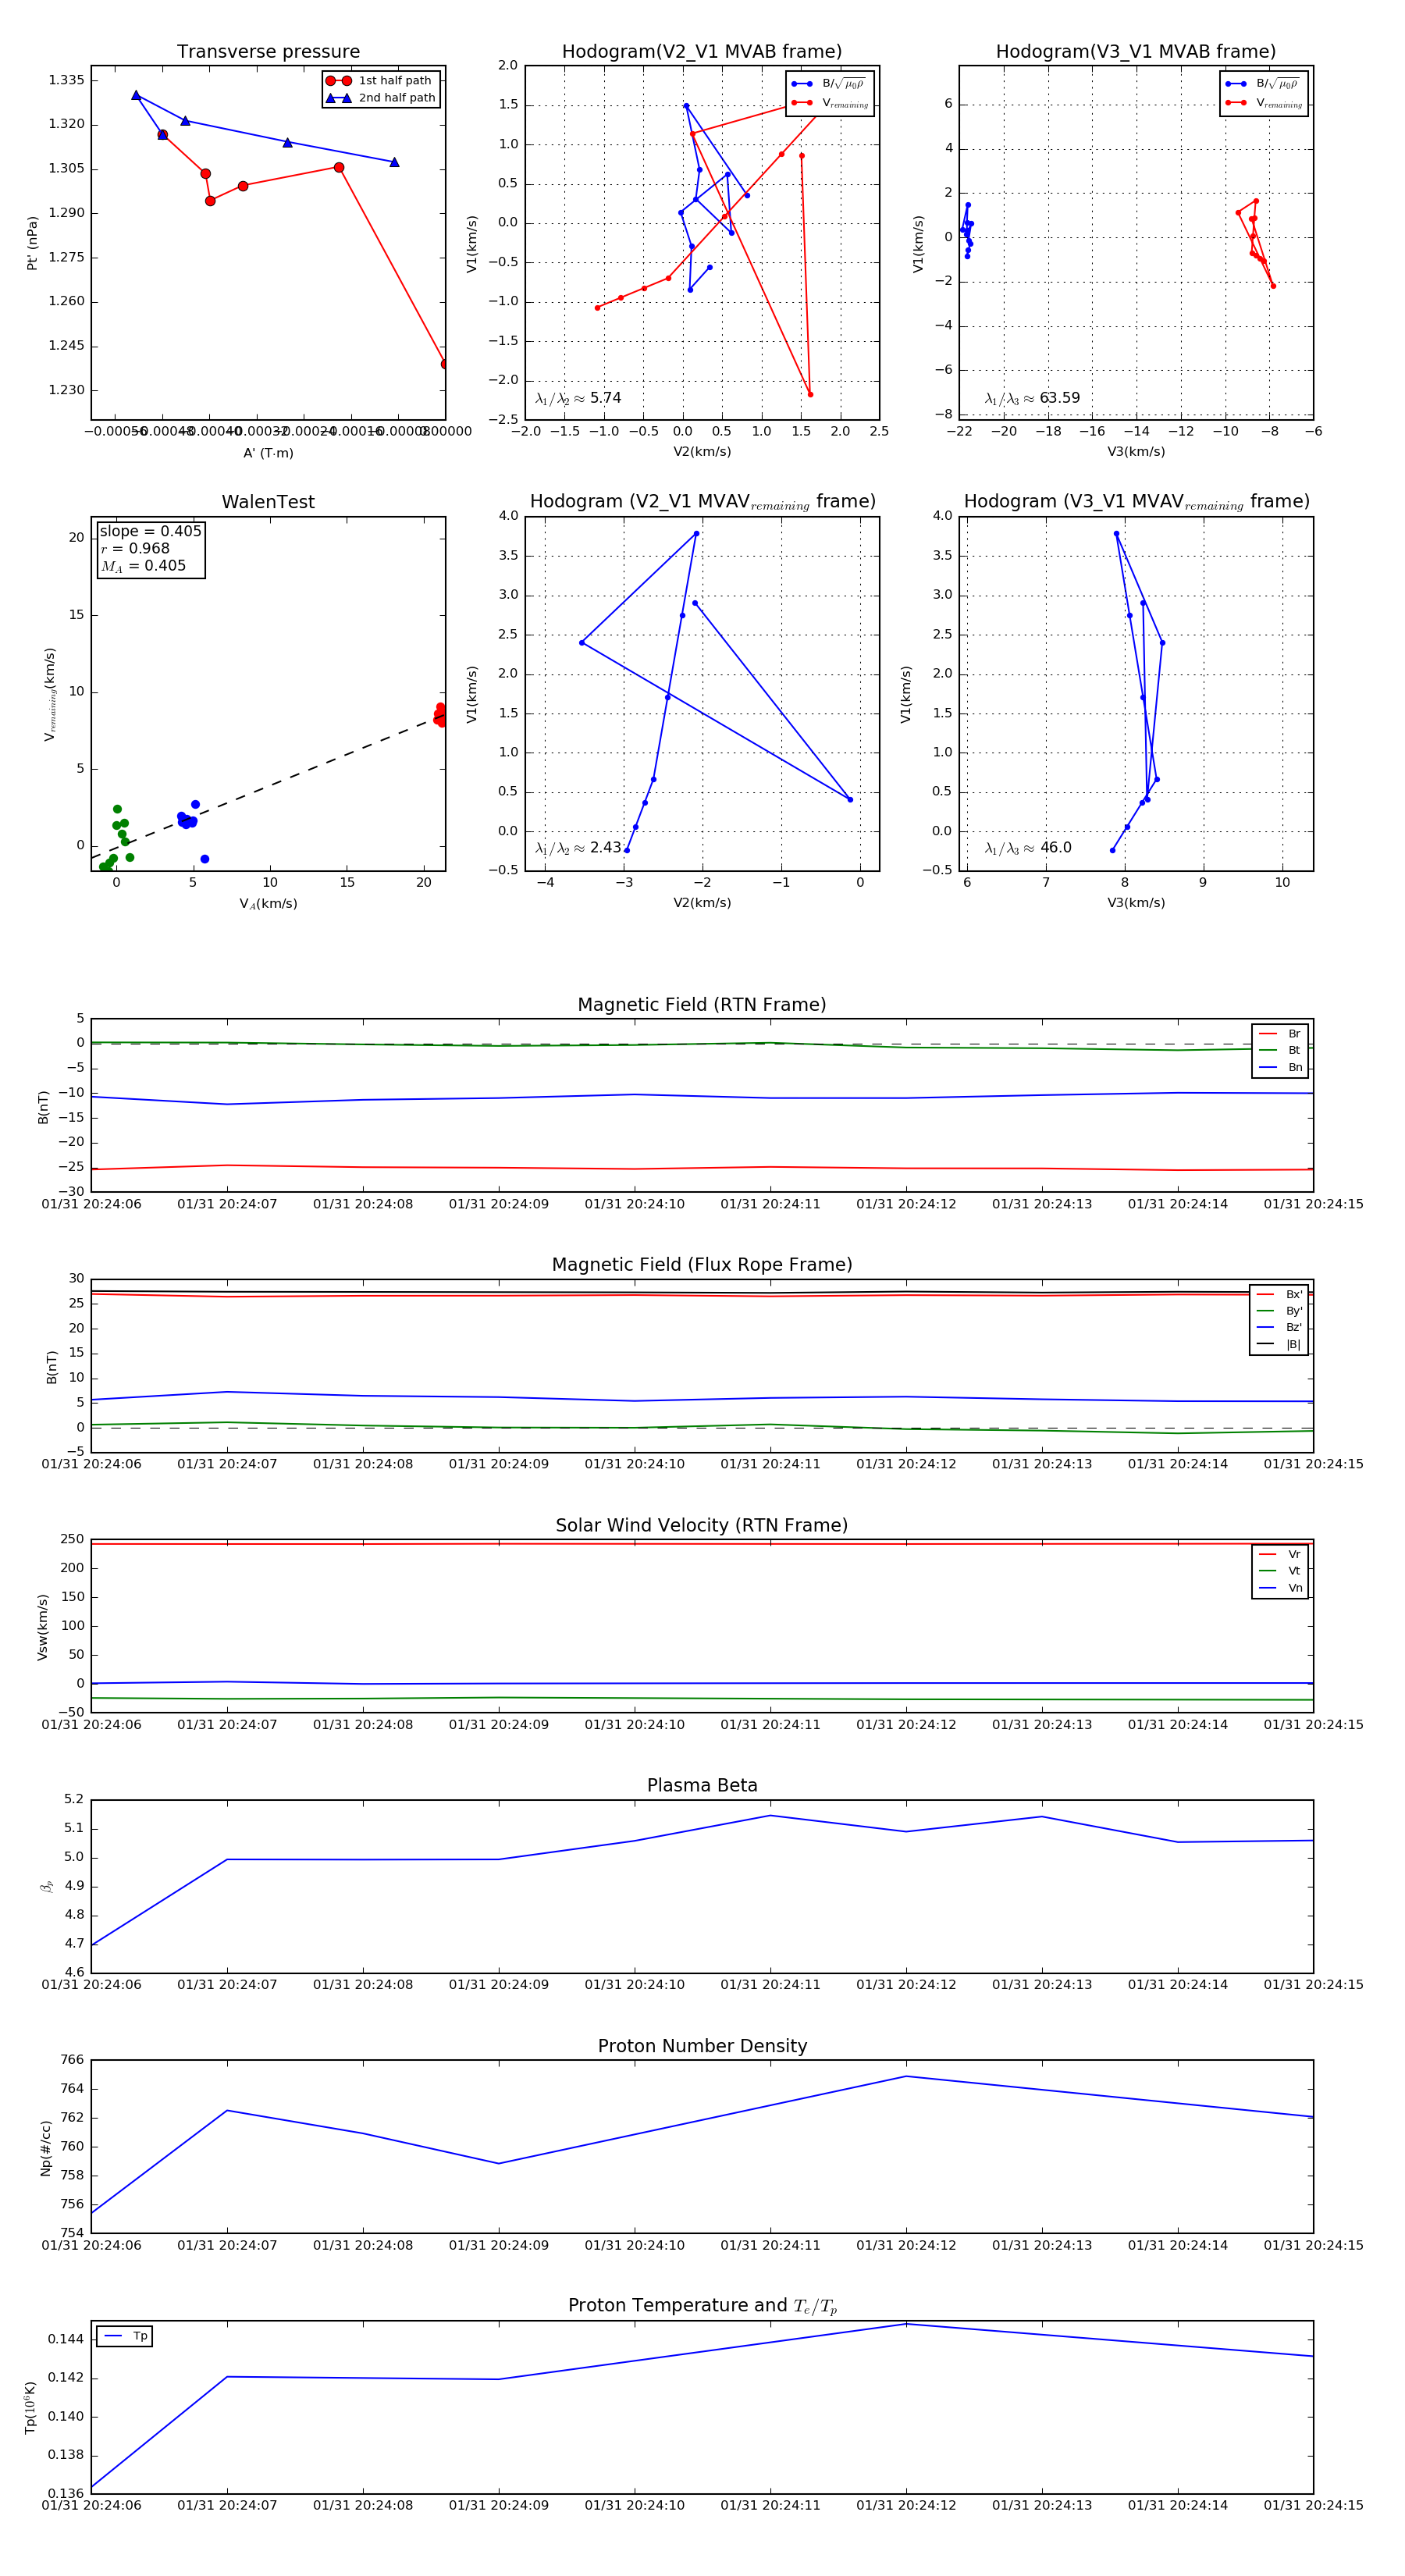Click the βp y-axis label
Image resolution: width=1405 pixels, height=2576 pixels.
(x=46, y=1886)
